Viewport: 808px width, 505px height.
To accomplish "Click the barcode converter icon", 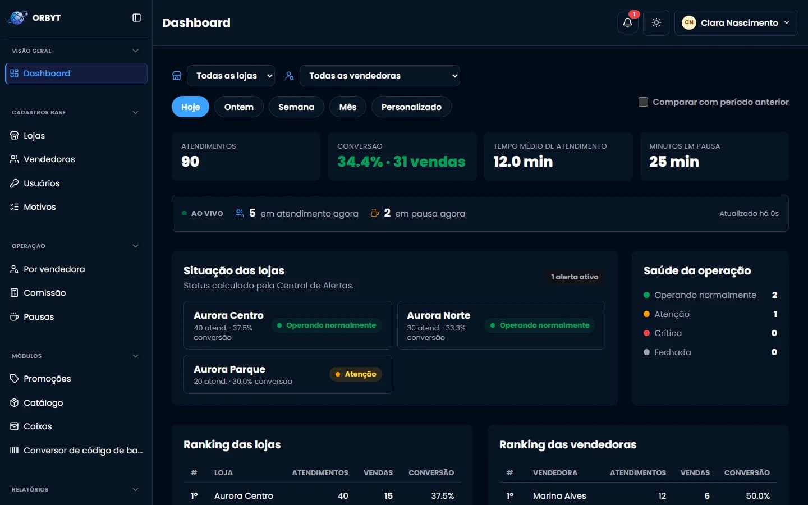I will [x=15, y=451].
